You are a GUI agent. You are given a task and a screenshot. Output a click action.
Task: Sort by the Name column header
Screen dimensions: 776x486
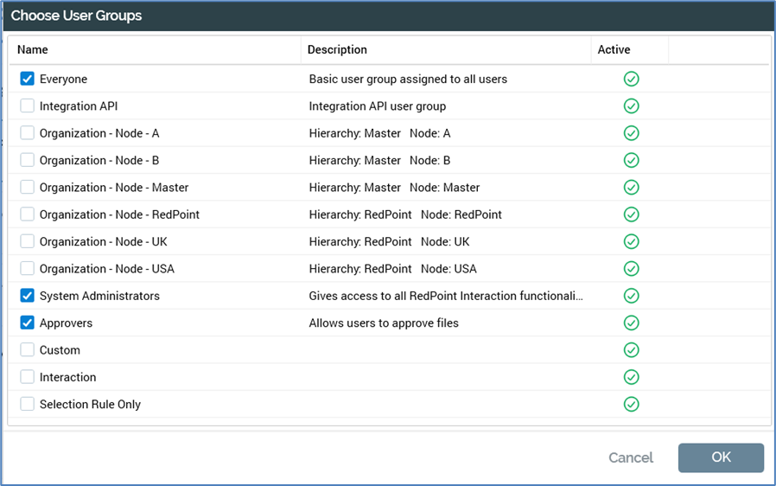tap(33, 50)
